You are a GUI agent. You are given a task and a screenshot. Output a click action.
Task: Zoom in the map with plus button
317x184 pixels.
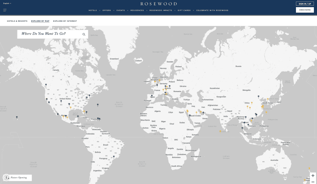(x=313, y=176)
